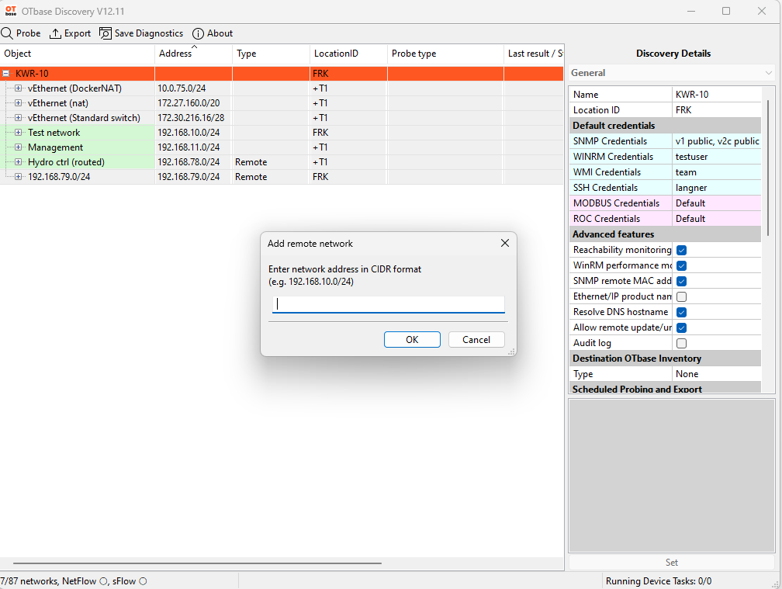Expand the vEthernet (nat) node
Image resolution: width=782 pixels, height=589 pixels.
click(19, 103)
